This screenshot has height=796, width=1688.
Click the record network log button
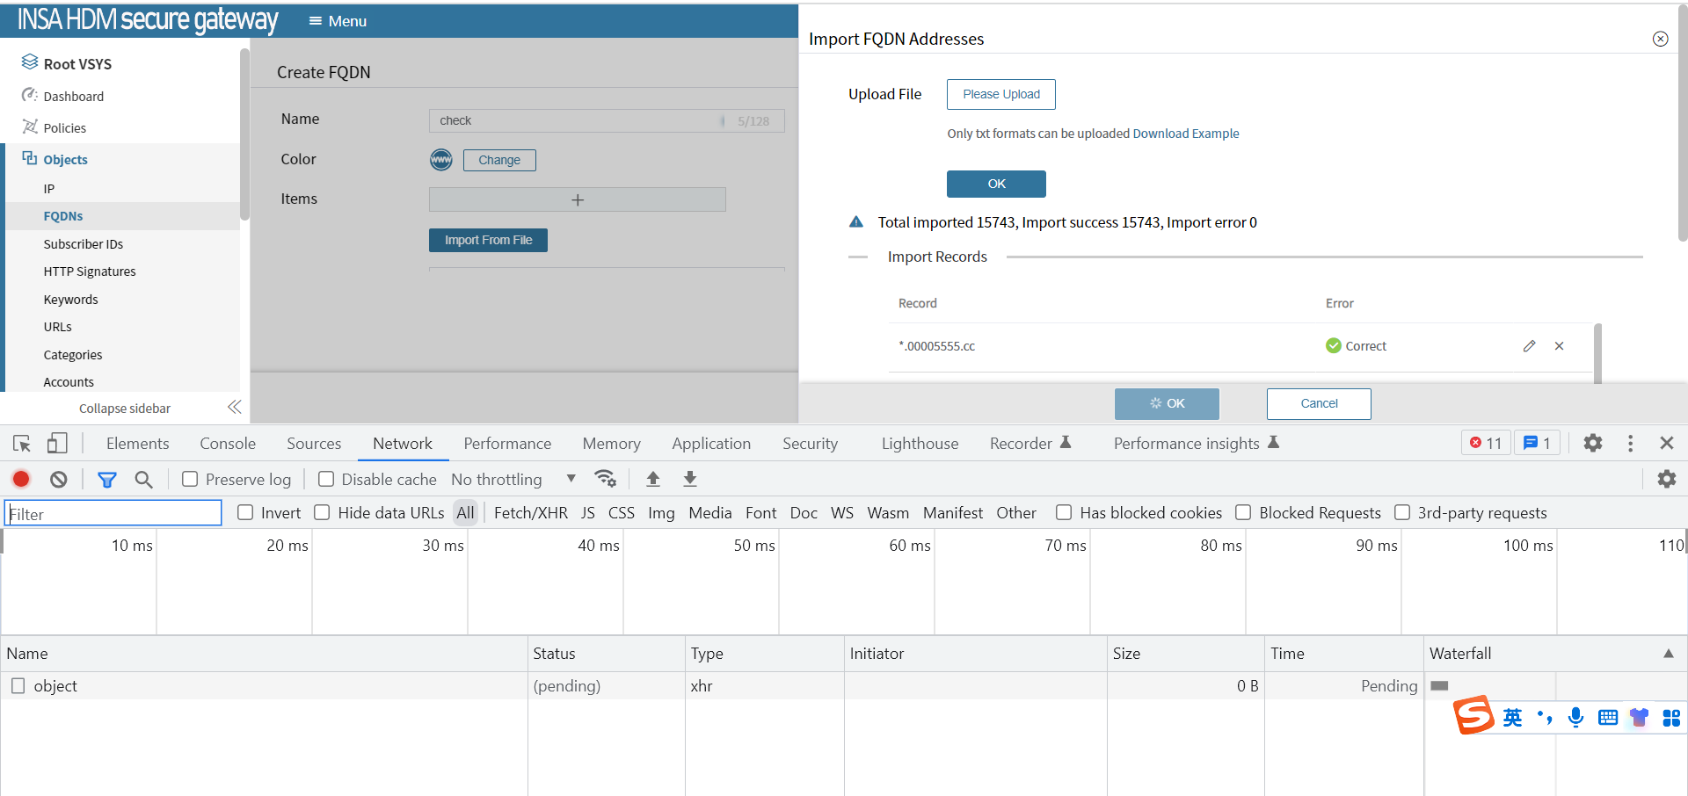pyautogui.click(x=21, y=479)
